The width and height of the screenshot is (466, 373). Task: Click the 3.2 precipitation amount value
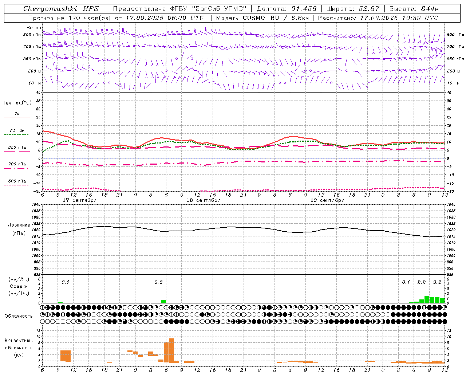(437, 282)
